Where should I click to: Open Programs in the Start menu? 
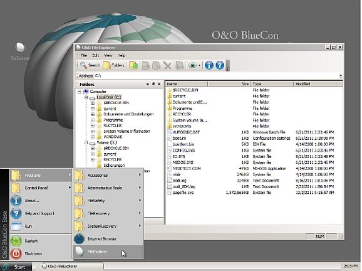pos(41,175)
